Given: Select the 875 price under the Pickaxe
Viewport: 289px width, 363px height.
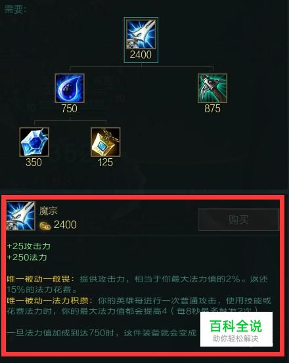Looking at the screenshot, I should click(x=212, y=109).
